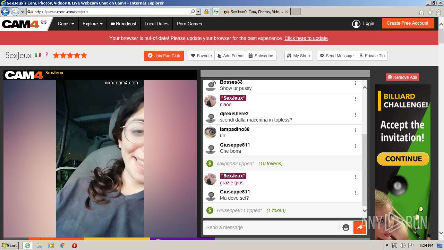
Task: Click the 'calippo82 tipped!' notification
Action: pyautogui.click(x=235, y=164)
